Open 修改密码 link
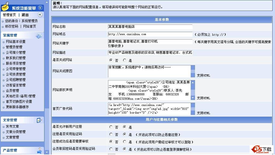Viewport: 275px width, 155px height. tap(11, 26)
